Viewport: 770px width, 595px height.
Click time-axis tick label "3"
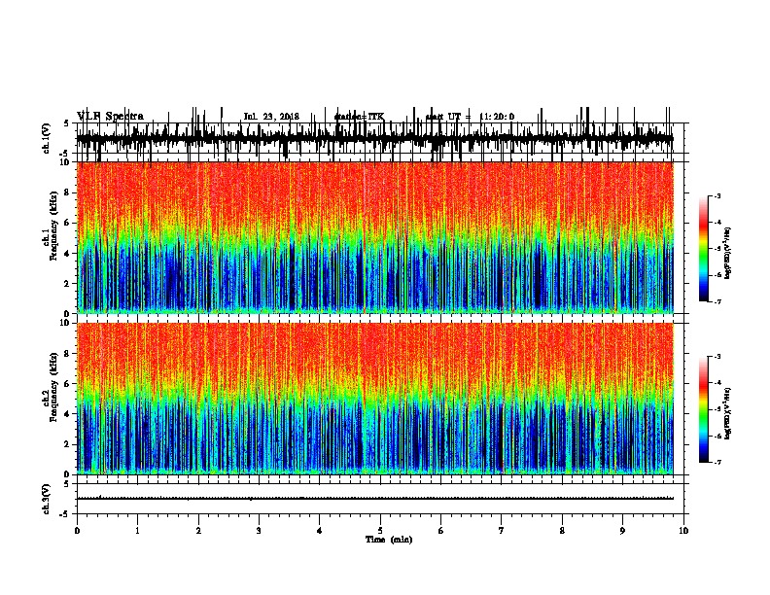(x=259, y=531)
